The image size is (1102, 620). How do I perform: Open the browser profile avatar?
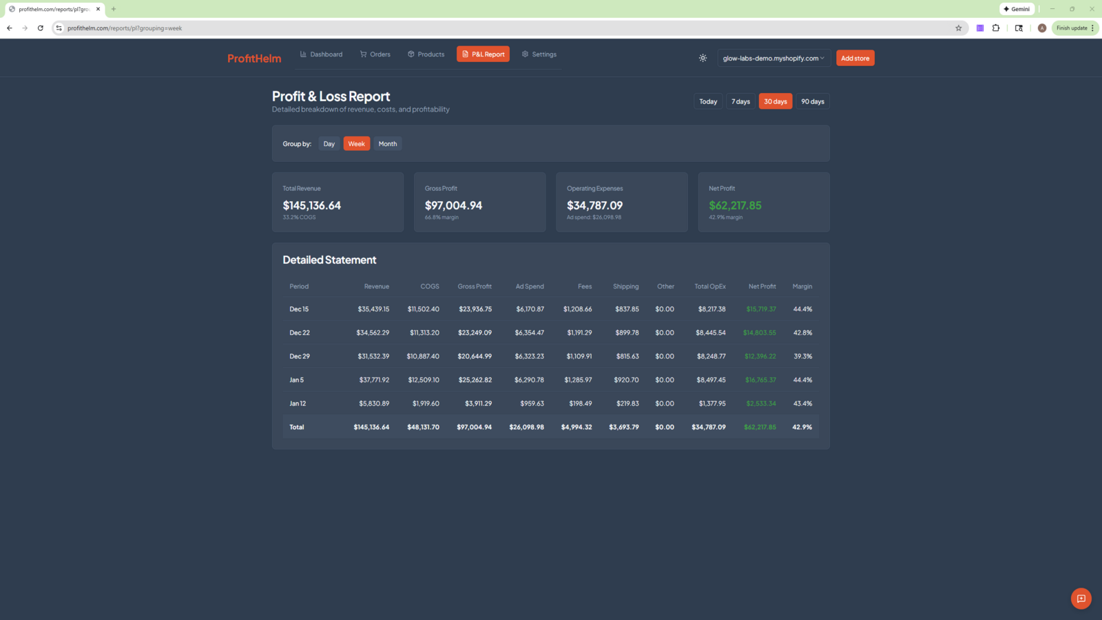1041,28
